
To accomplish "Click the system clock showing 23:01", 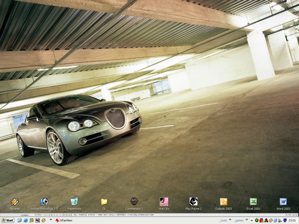I will pyautogui.click(x=292, y=220).
